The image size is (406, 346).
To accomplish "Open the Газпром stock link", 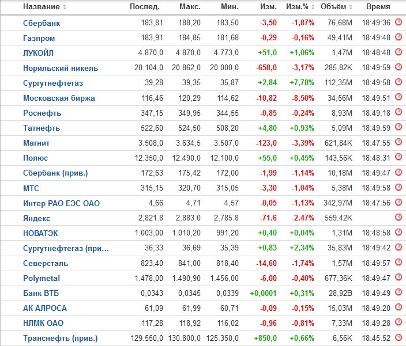I will (39, 38).
